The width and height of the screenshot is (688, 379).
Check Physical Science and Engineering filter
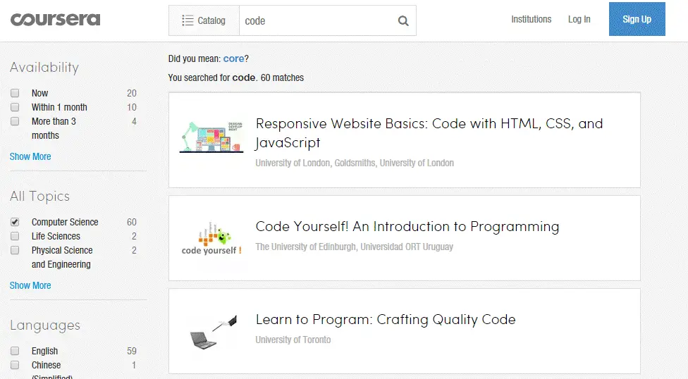15,250
